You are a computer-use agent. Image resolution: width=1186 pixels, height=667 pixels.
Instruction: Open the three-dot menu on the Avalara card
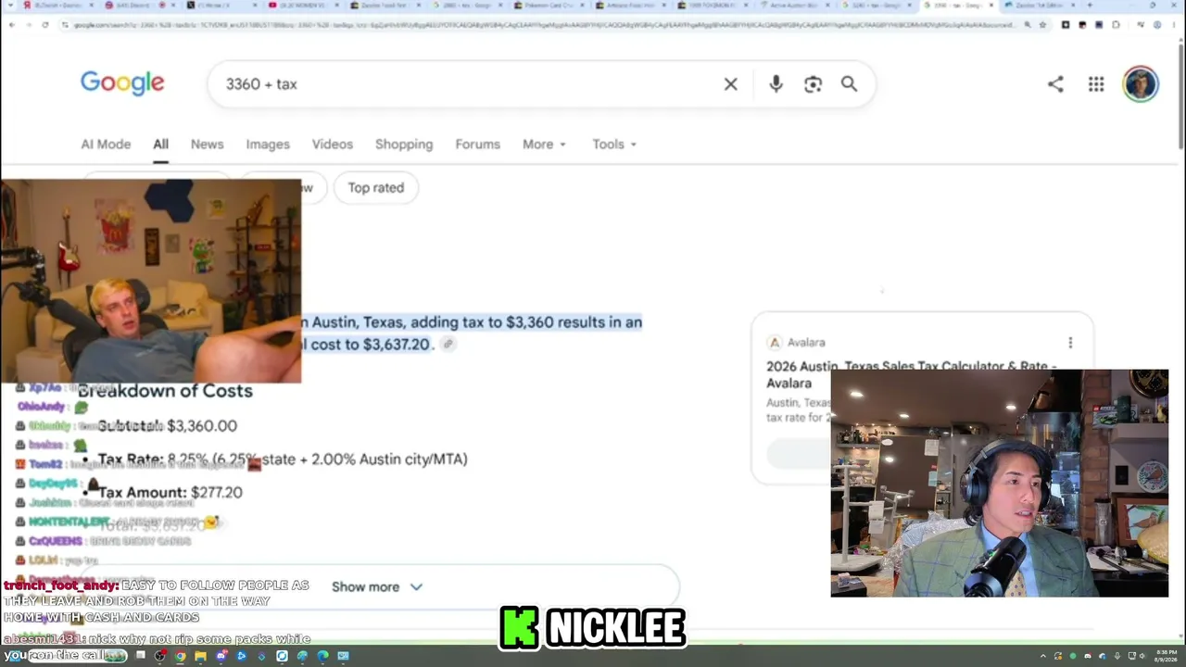(x=1070, y=343)
